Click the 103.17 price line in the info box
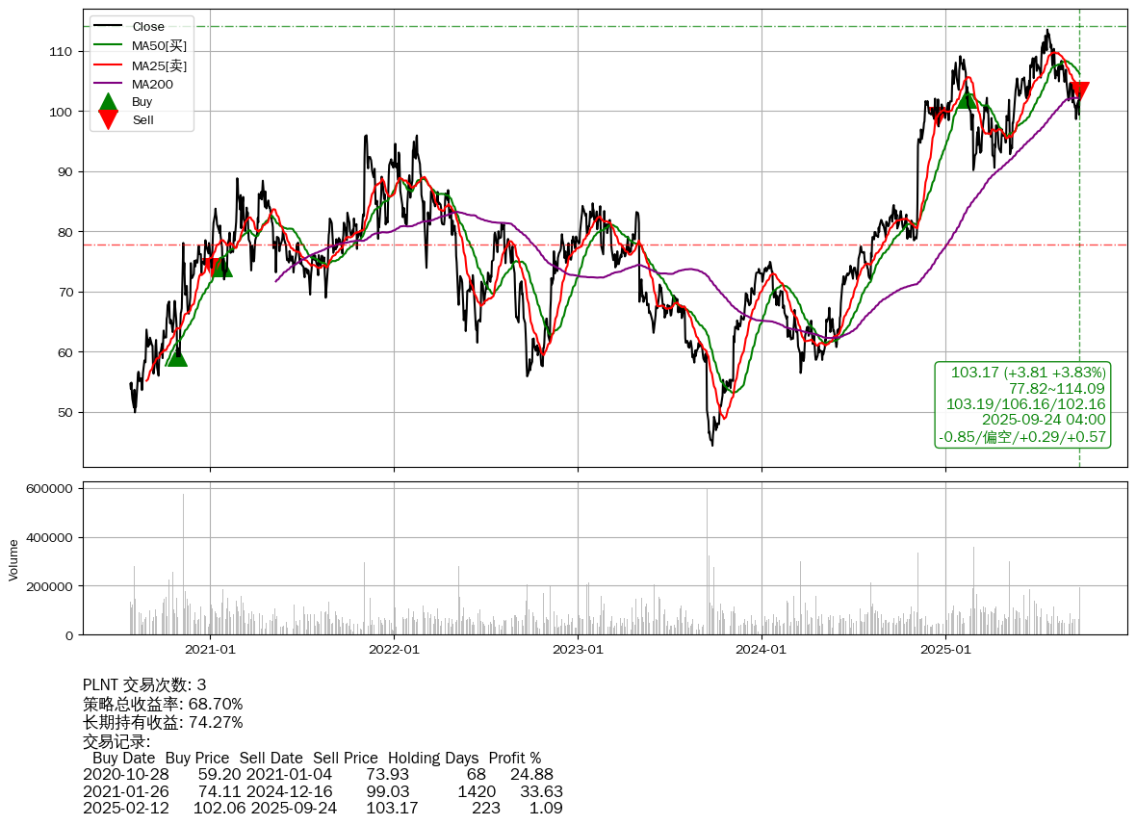 [1027, 373]
